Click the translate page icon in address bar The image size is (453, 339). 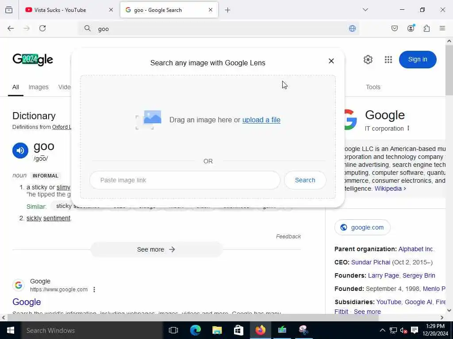(x=352, y=29)
